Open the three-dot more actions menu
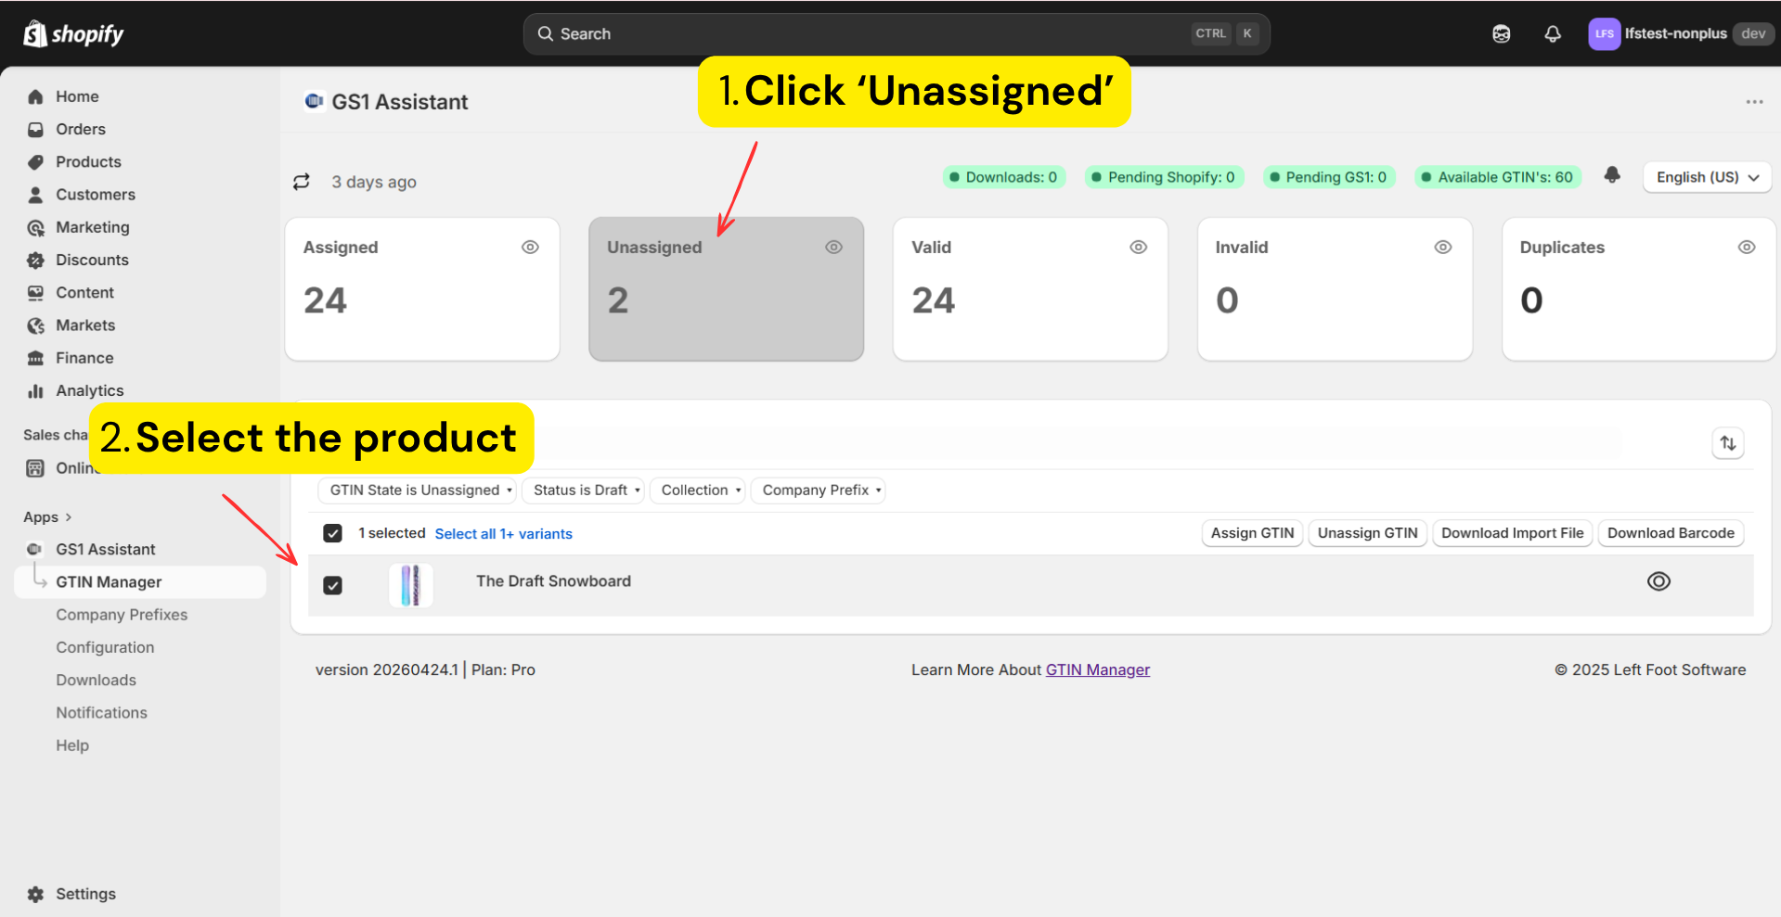 (x=1754, y=102)
